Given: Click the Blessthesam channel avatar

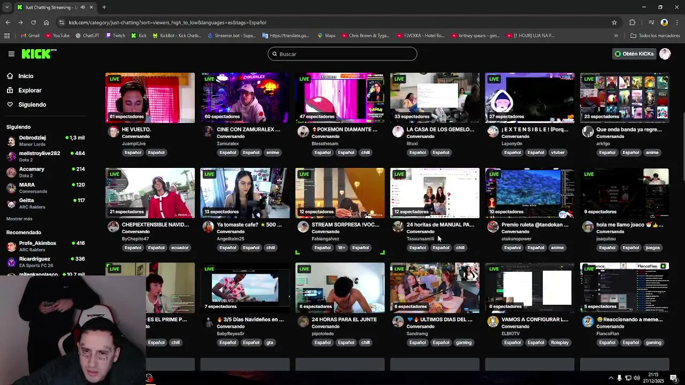Looking at the screenshot, I should pos(303,132).
